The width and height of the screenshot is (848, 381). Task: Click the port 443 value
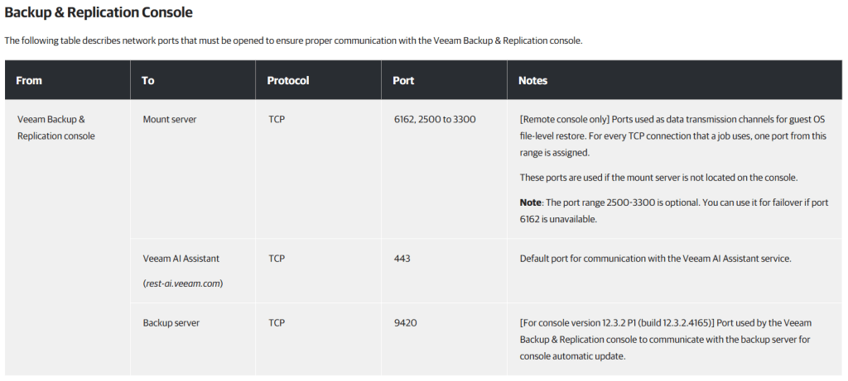pos(402,259)
